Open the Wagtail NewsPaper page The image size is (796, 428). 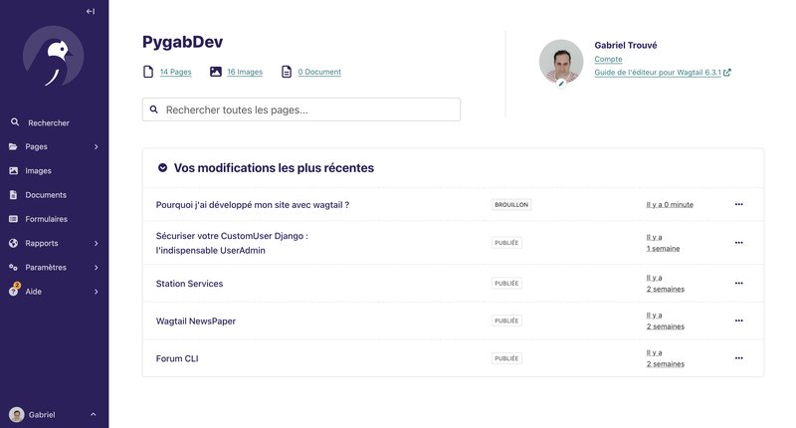click(x=196, y=321)
